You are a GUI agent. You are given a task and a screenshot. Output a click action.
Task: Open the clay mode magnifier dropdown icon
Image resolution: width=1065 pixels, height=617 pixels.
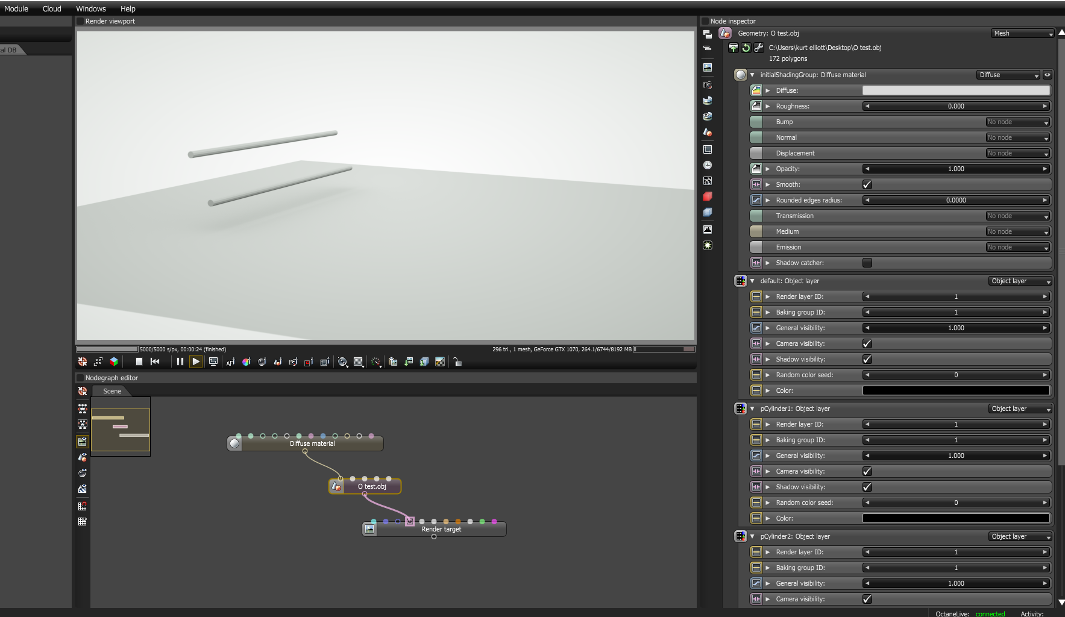point(342,362)
